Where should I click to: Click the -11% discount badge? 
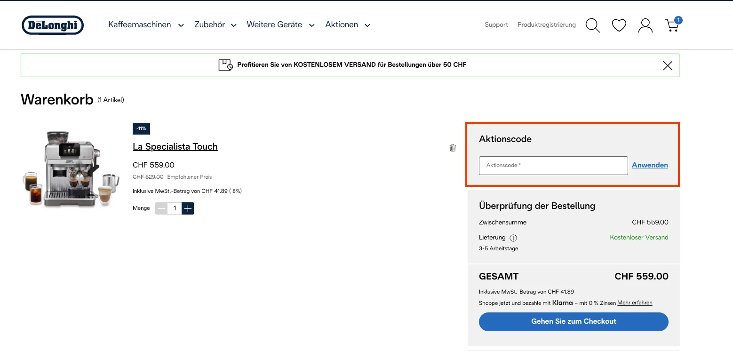(141, 128)
